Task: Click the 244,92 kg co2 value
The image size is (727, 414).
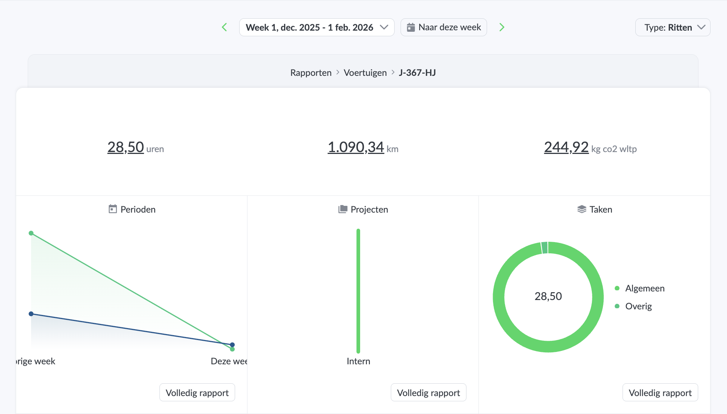Action: (566, 147)
